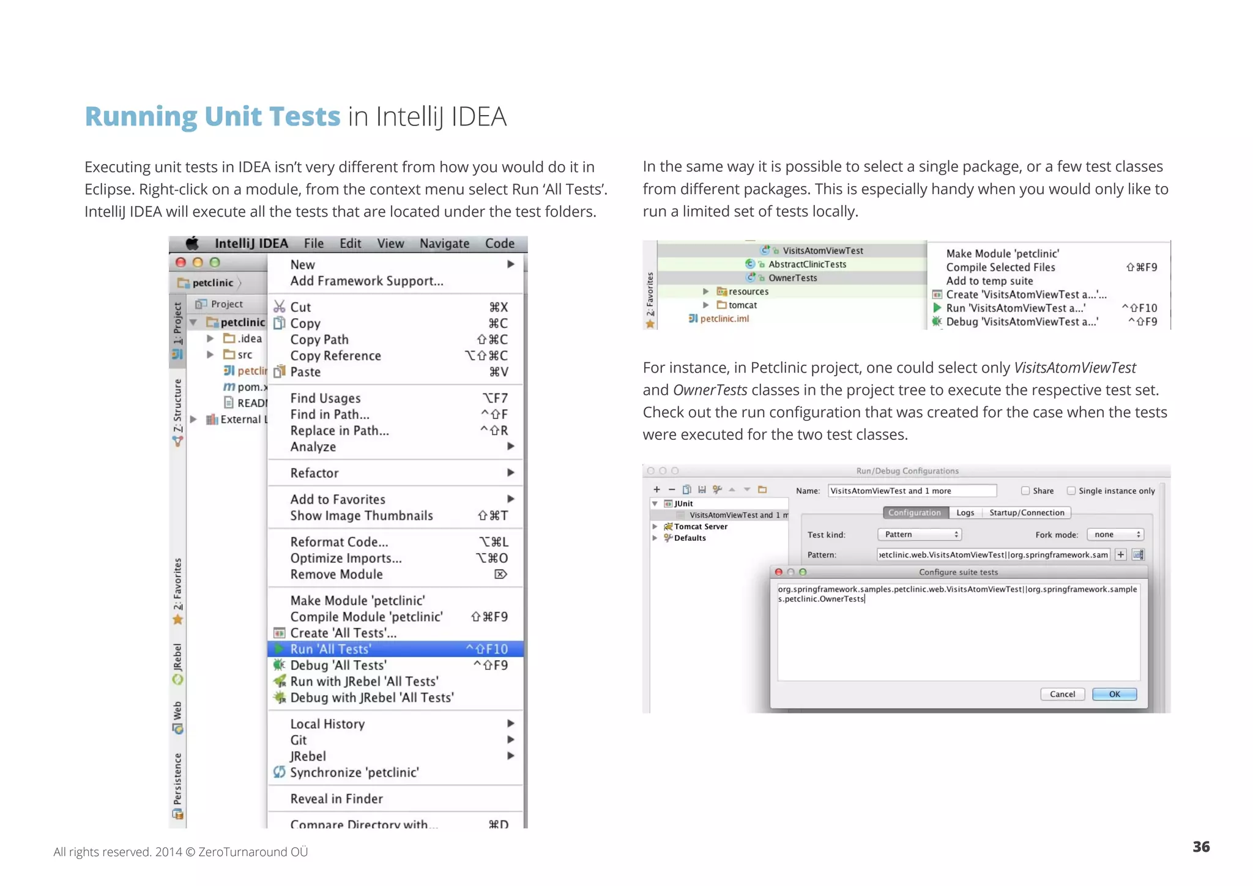The image size is (1253, 886).
Task: Click the Pattern input field
Action: (994, 554)
